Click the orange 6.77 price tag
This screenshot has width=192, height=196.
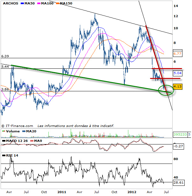(x=177, y=54)
